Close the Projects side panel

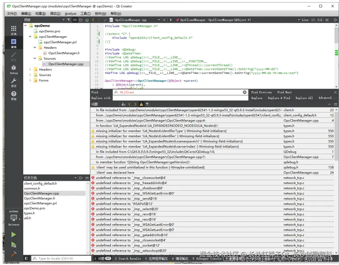point(87,20)
